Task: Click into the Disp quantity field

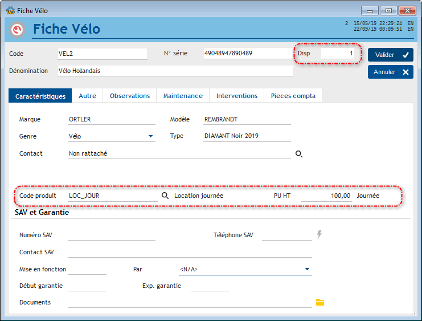Action: pyautogui.click(x=338, y=54)
